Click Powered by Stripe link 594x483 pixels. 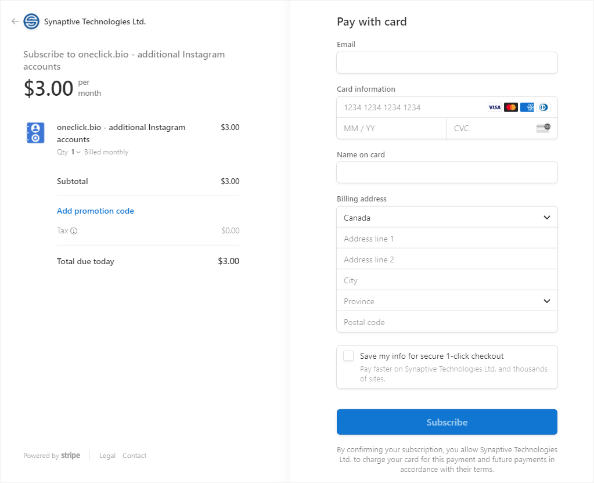tap(52, 455)
